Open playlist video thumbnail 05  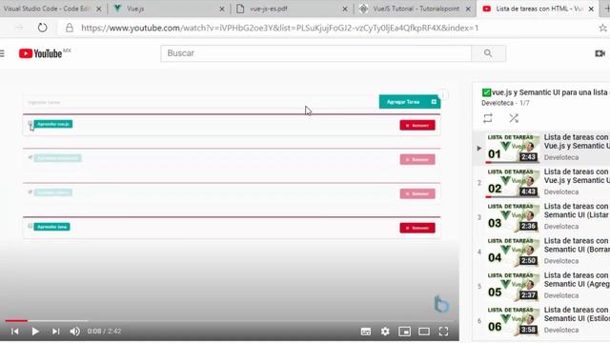click(x=513, y=286)
